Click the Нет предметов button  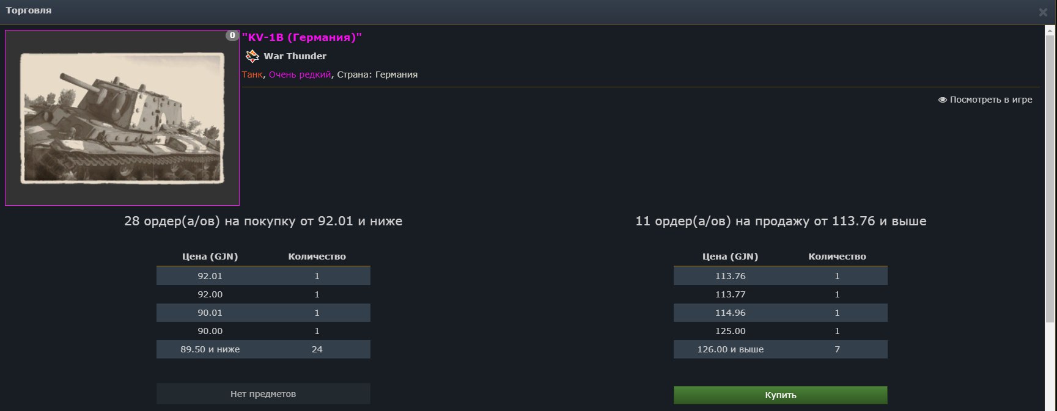click(x=263, y=394)
